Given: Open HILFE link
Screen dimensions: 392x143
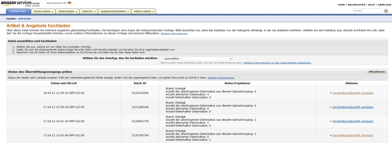Looking at the screenshot, I should (371, 5).
